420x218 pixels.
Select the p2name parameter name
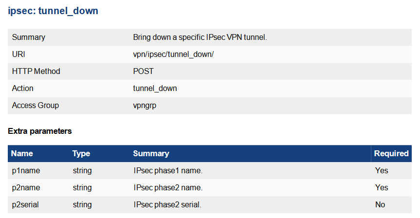26,187
